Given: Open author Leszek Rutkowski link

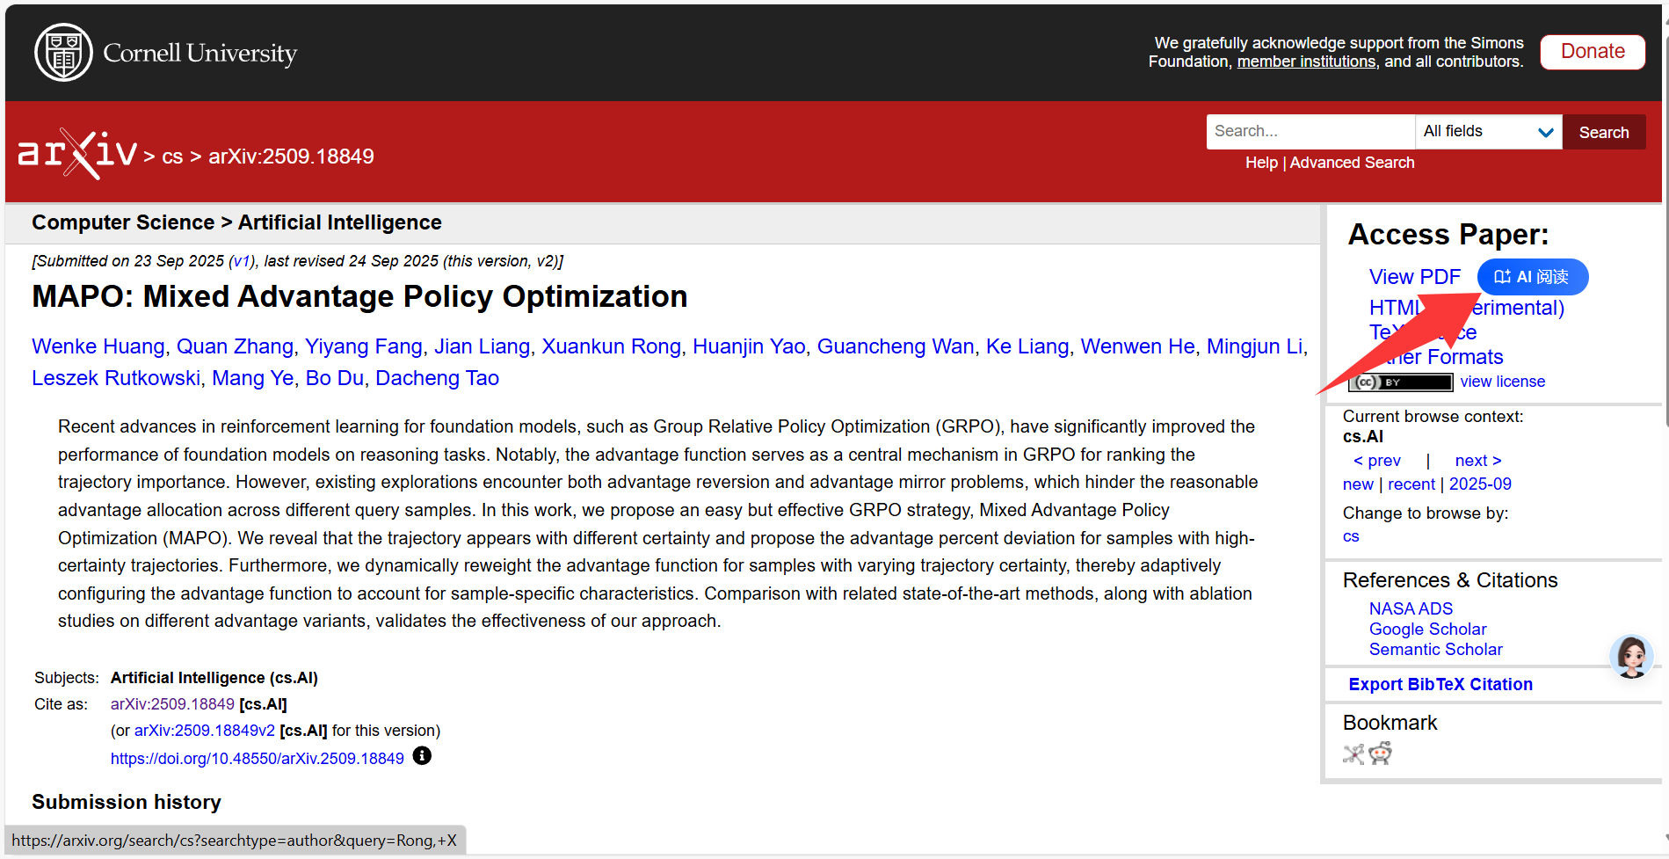Looking at the screenshot, I should [116, 378].
